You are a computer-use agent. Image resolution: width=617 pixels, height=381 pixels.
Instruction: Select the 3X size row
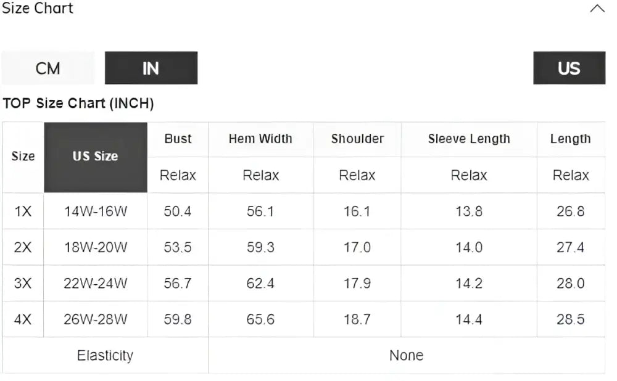(x=304, y=284)
